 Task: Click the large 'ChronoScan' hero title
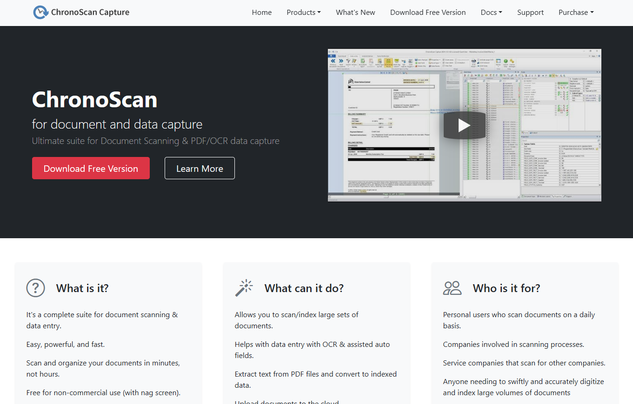click(x=95, y=99)
